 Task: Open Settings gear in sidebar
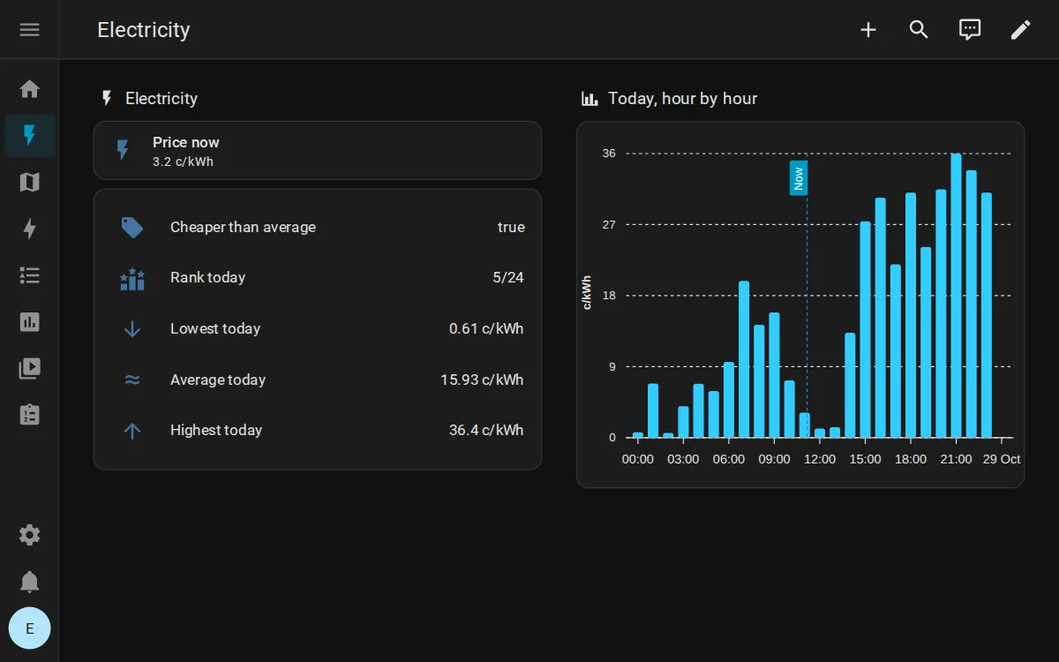30,535
